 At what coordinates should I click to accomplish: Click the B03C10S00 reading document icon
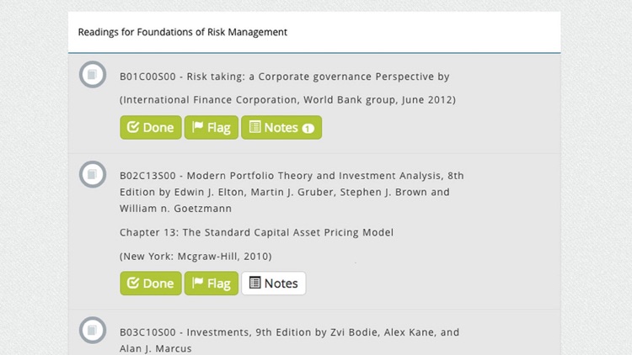pos(92,330)
